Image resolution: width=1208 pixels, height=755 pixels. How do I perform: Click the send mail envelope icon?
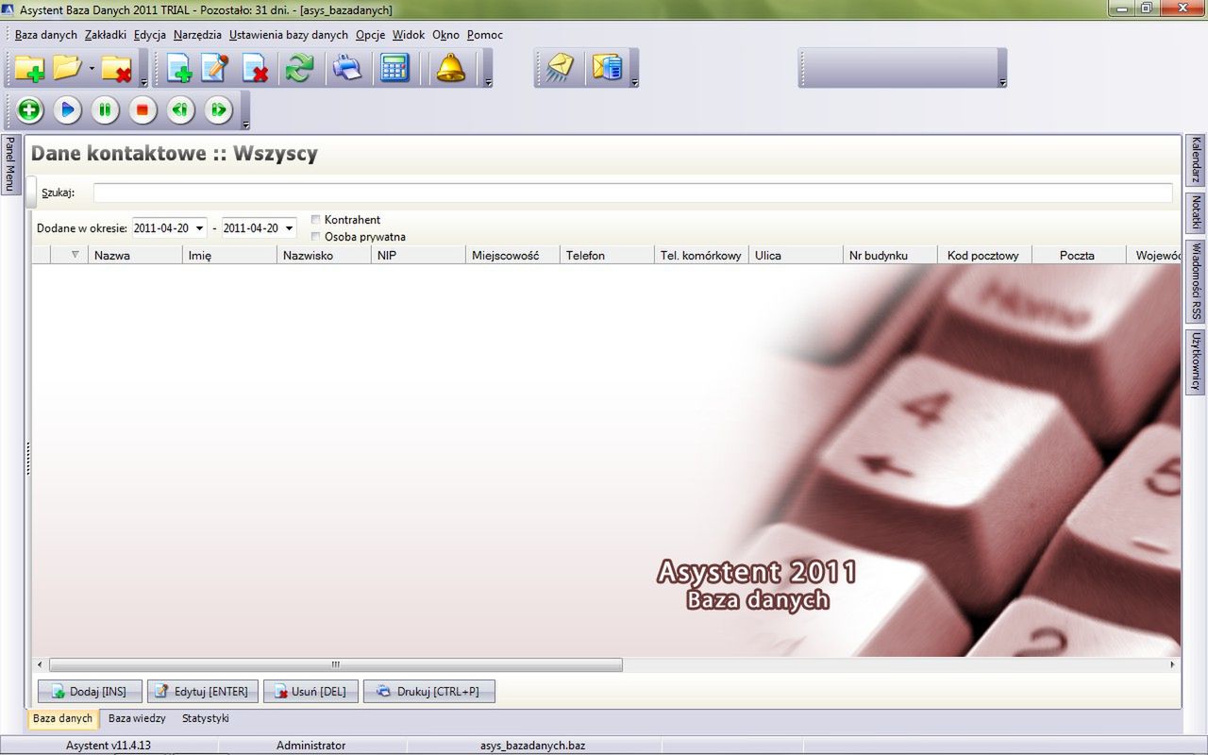pos(560,68)
